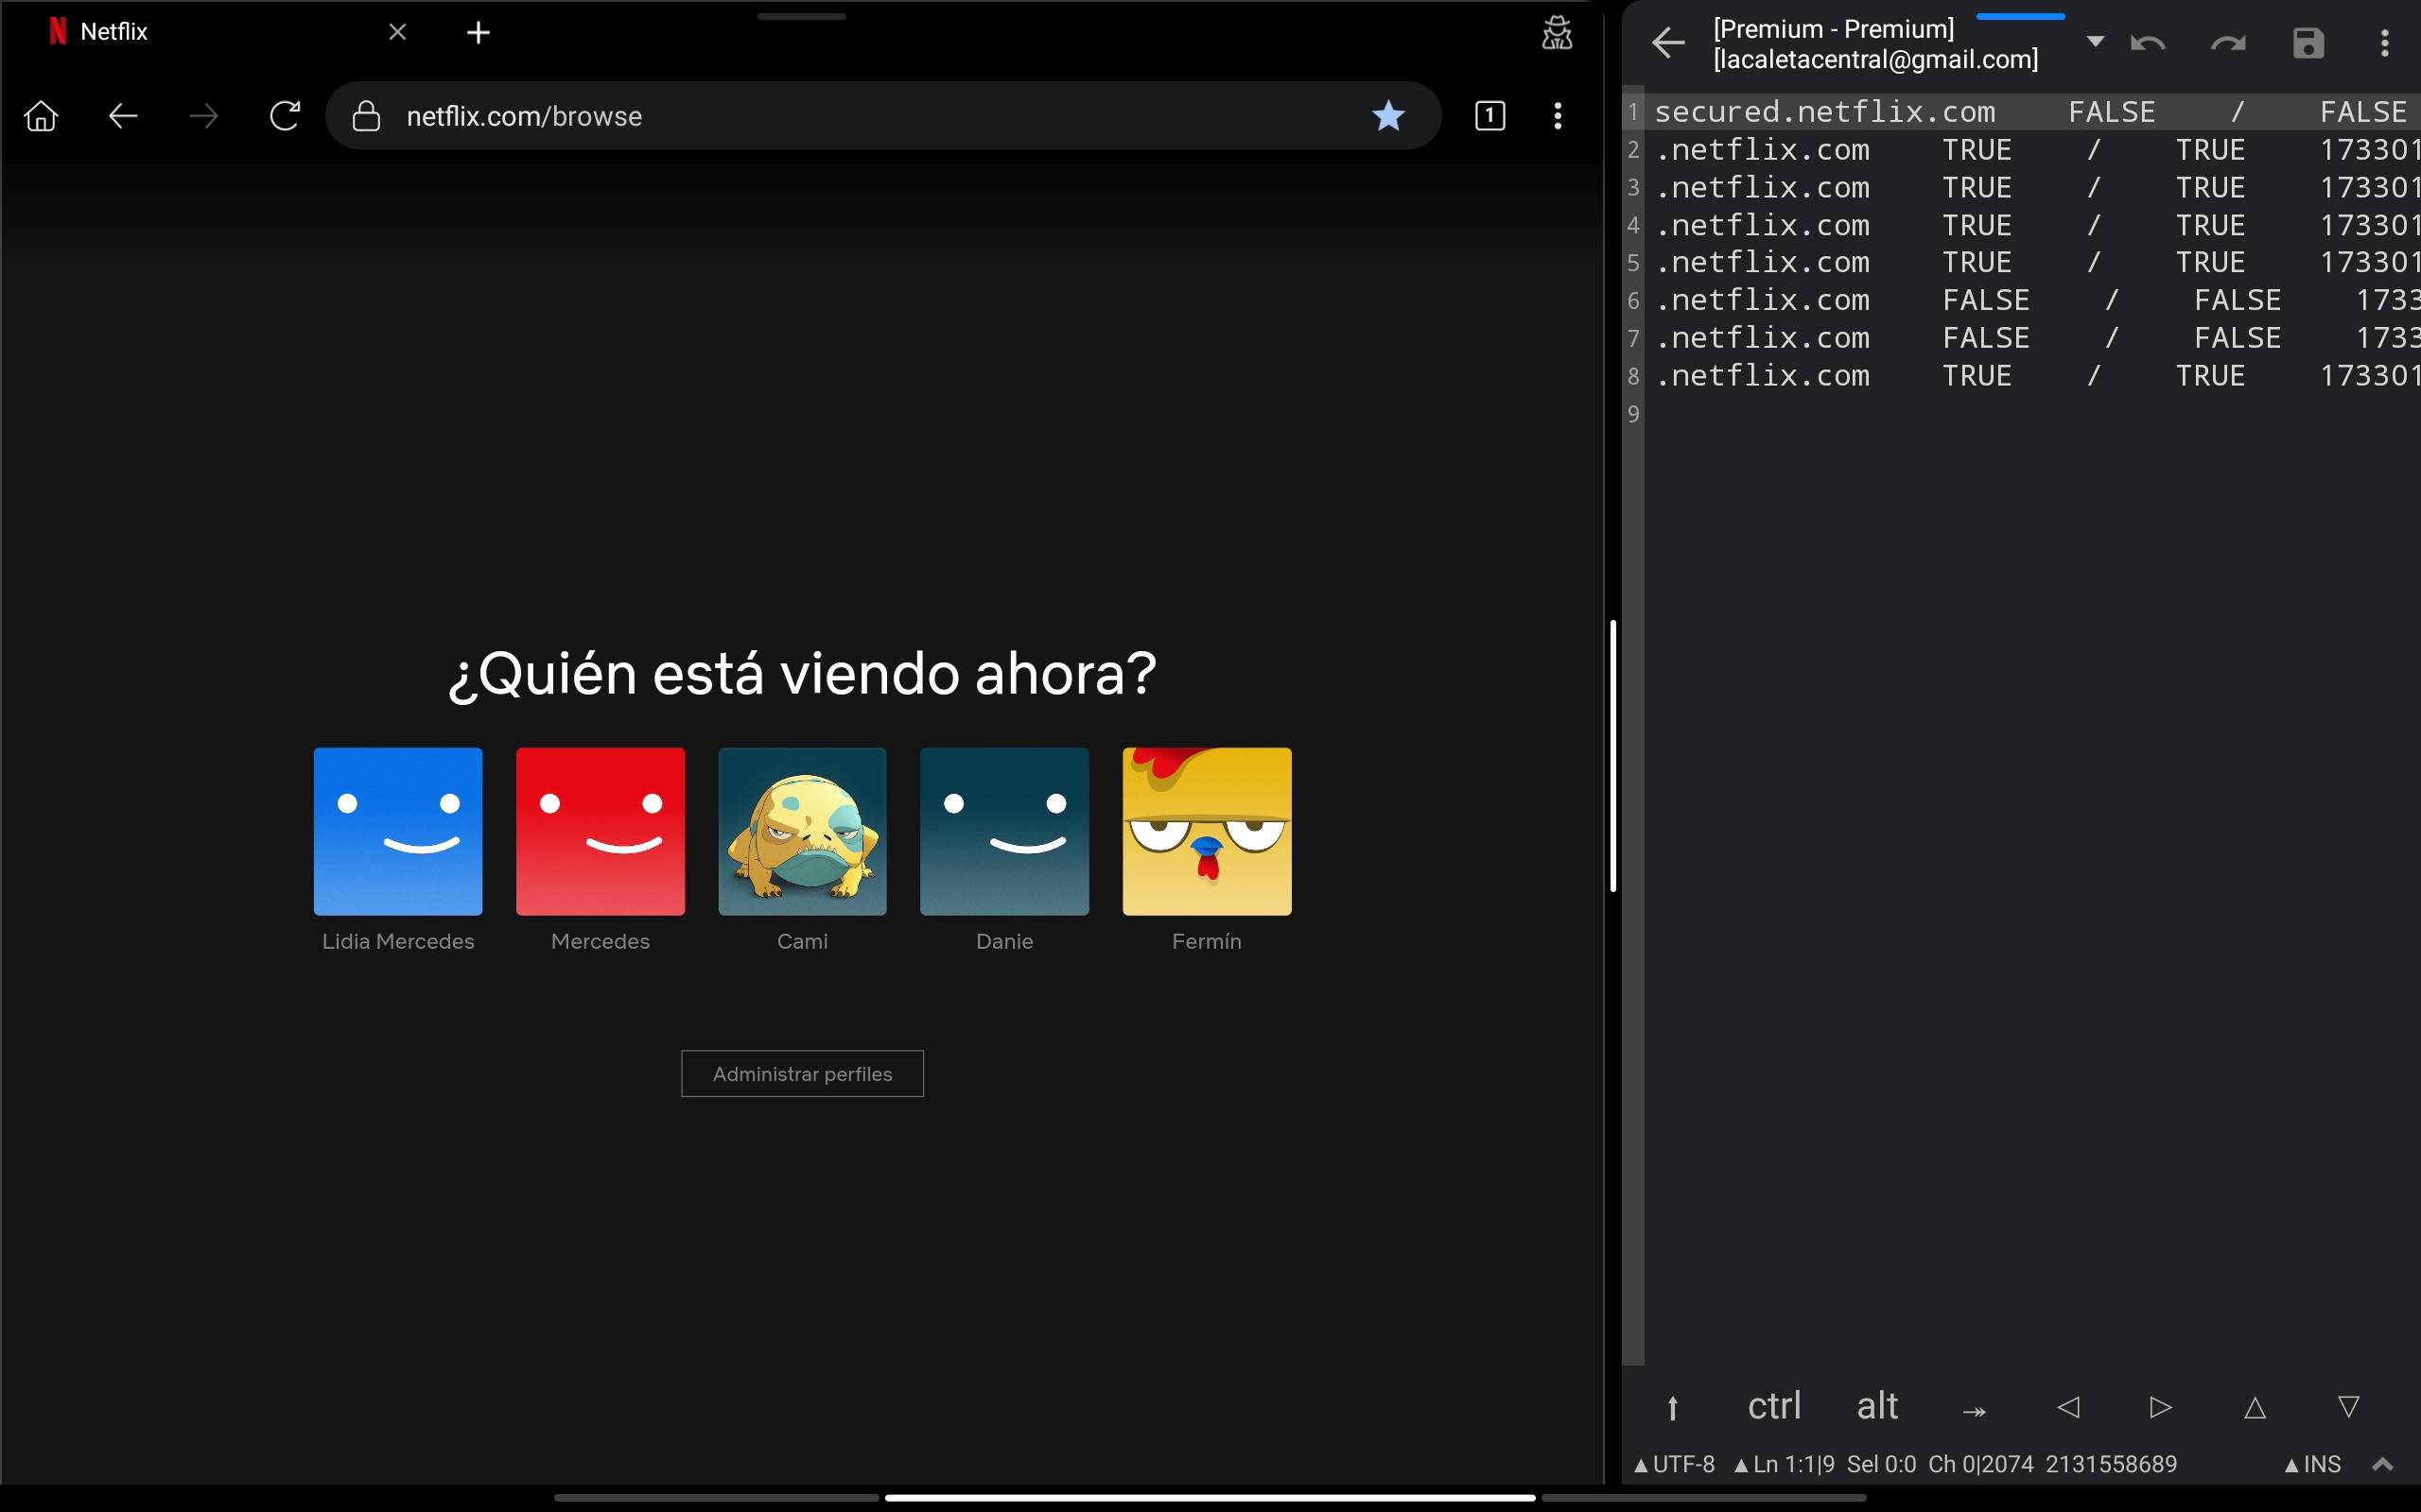Close the Netflix tab
2421x1512 pixels.
pyautogui.click(x=397, y=33)
